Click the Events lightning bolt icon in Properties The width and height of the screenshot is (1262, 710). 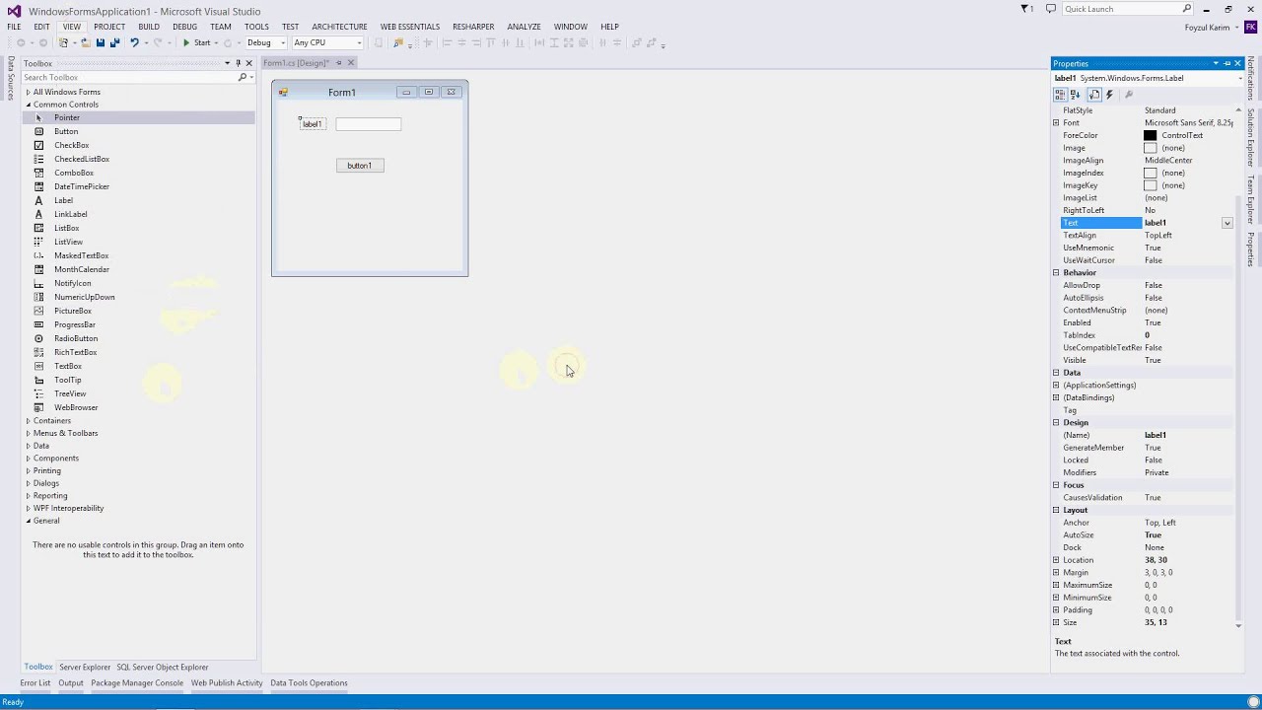pyautogui.click(x=1109, y=95)
